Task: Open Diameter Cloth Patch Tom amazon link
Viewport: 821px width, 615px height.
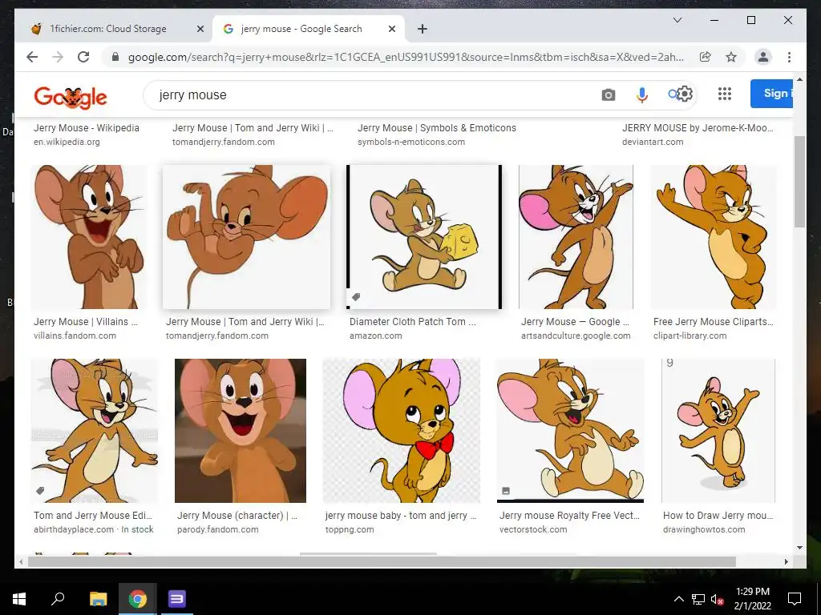Action: point(413,322)
